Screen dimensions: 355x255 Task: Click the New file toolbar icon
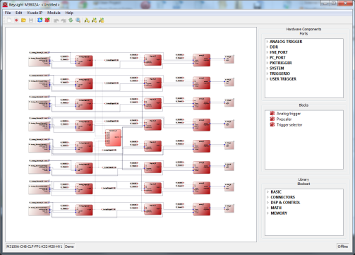coord(9,20)
